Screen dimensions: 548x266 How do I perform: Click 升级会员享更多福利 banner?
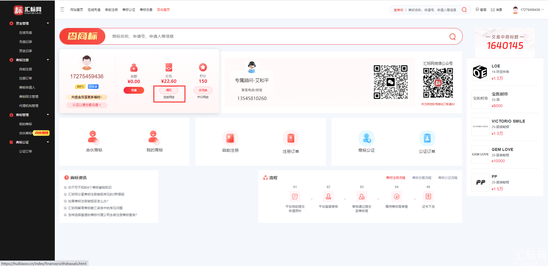coord(87,97)
